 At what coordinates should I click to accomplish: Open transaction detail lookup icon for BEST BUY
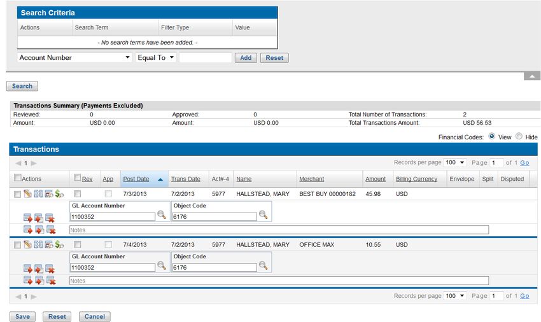tap(49, 193)
